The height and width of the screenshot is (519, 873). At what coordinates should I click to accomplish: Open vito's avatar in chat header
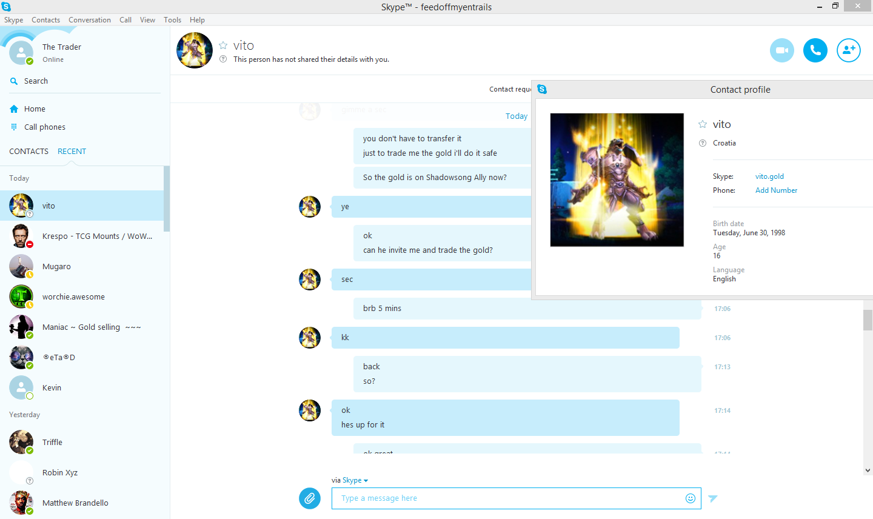click(195, 50)
